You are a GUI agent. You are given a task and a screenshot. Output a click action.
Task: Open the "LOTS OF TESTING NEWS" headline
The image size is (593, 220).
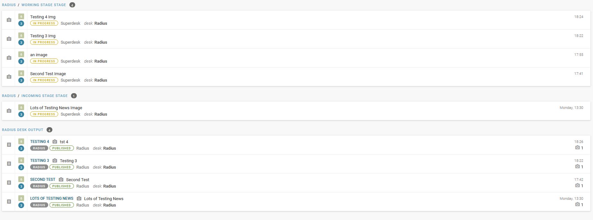pyautogui.click(x=52, y=198)
